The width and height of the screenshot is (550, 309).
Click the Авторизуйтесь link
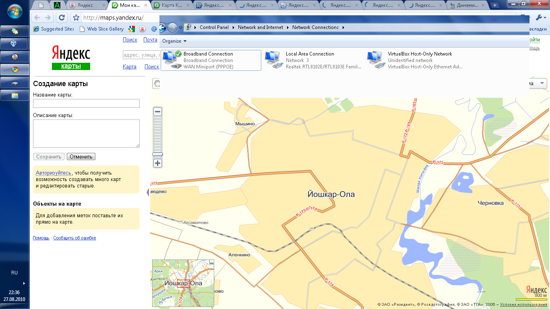point(53,173)
